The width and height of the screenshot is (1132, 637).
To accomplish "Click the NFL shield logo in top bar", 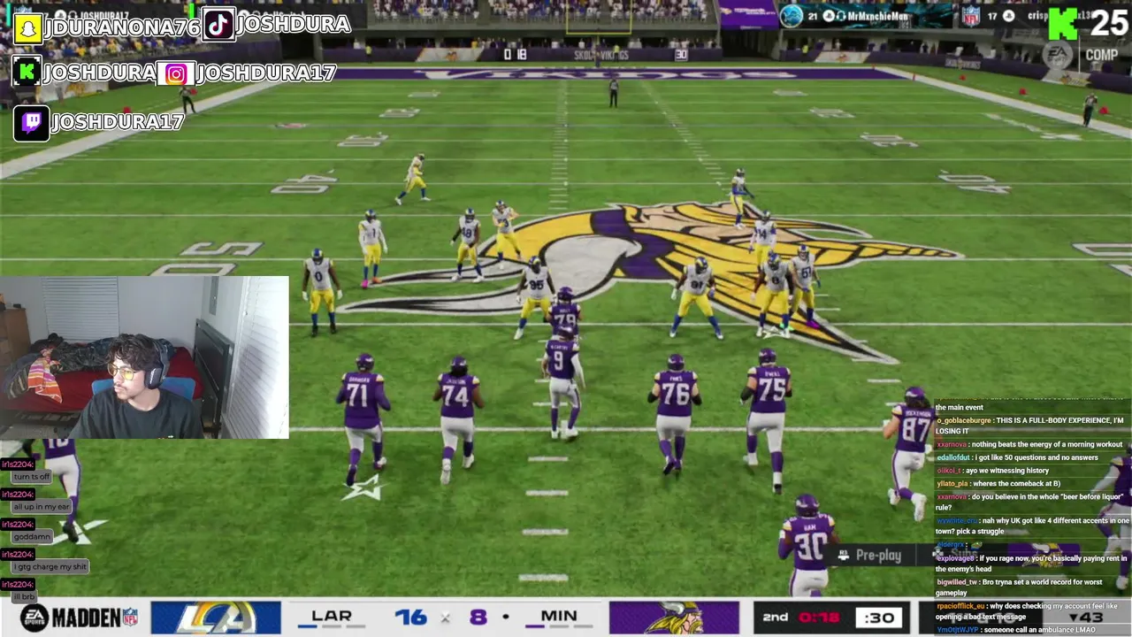I will point(971,16).
